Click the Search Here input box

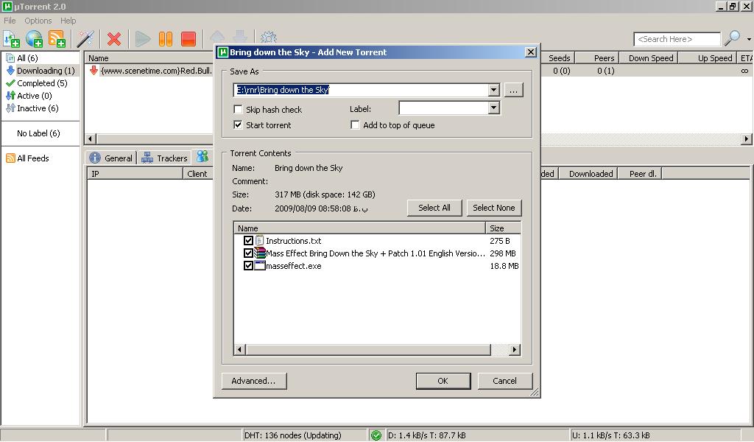[x=677, y=39]
